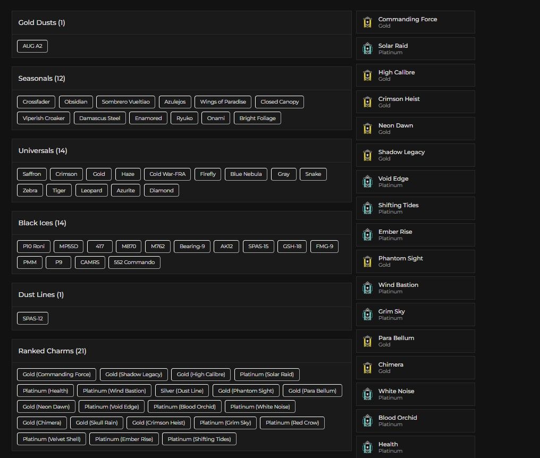
Task: Pick the Gold (Crimson Heist) charm tag
Action: point(158,423)
